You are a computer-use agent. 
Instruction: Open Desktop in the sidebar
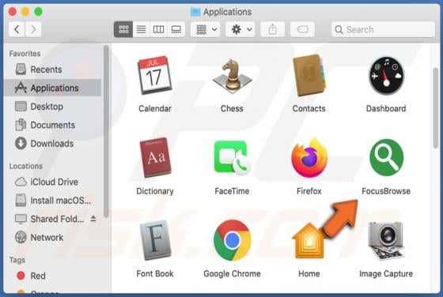point(53,107)
